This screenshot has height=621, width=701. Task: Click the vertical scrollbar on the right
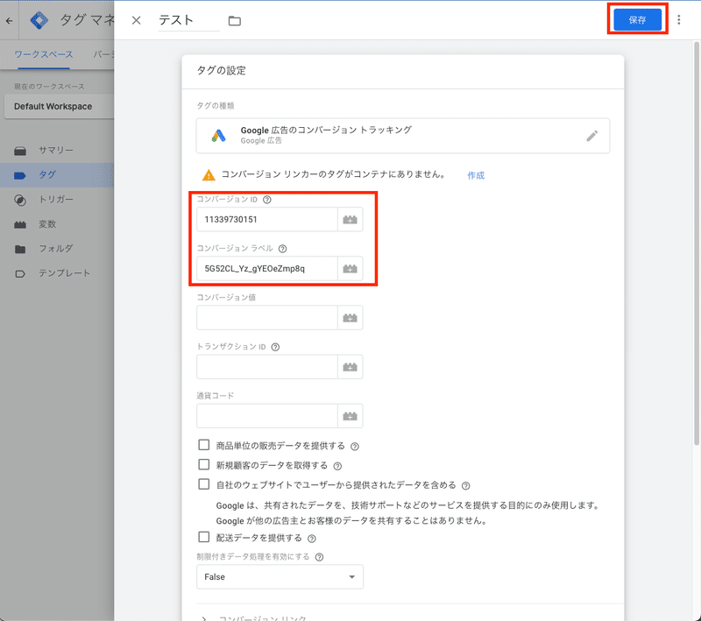[x=696, y=243]
